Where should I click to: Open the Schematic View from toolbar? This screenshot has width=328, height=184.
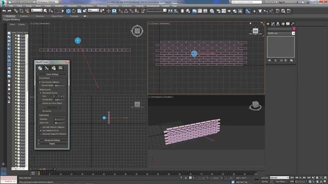click(205, 11)
